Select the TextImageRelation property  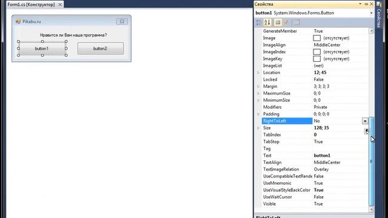[315, 170]
